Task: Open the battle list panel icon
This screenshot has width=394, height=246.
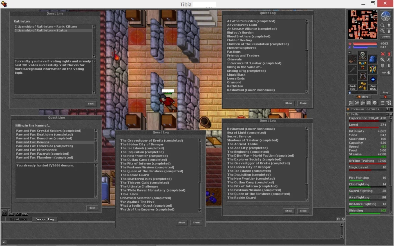Action: click(x=357, y=103)
